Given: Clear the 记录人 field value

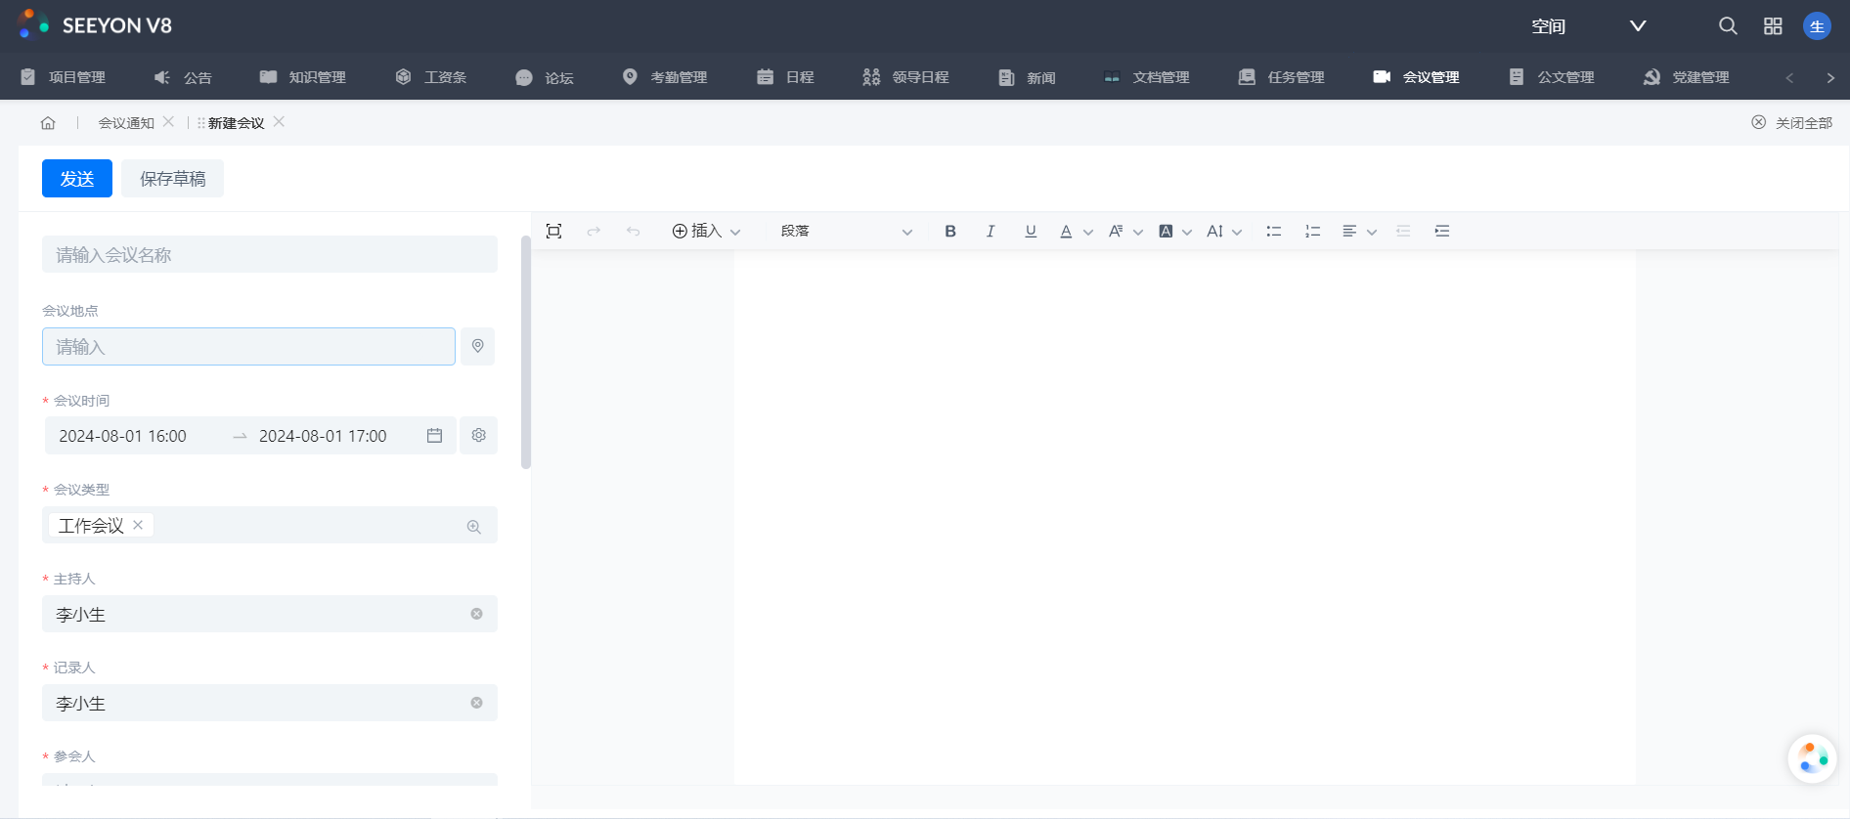Looking at the screenshot, I should [477, 703].
